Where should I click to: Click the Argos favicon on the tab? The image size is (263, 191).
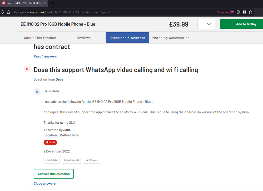click(3, 3)
